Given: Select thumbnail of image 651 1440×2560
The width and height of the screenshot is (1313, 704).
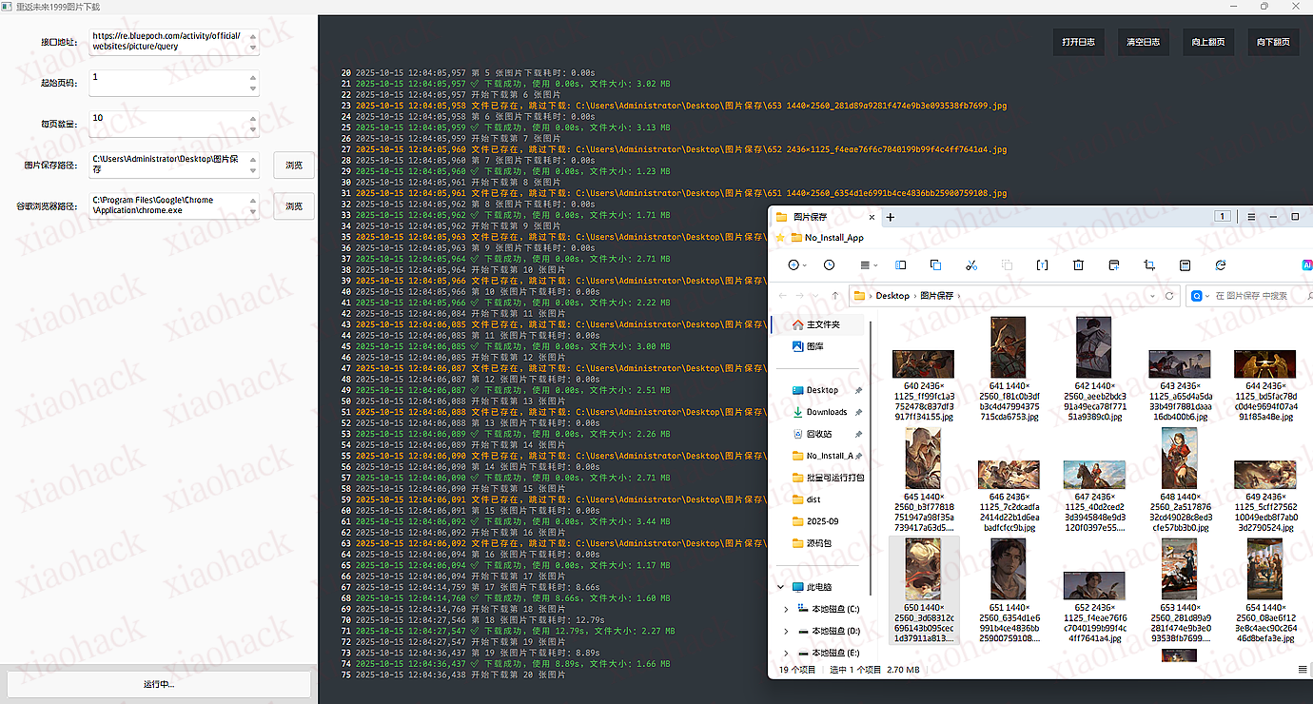Looking at the screenshot, I should [1008, 569].
